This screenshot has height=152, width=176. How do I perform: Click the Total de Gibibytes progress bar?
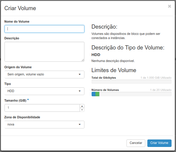click(132, 82)
